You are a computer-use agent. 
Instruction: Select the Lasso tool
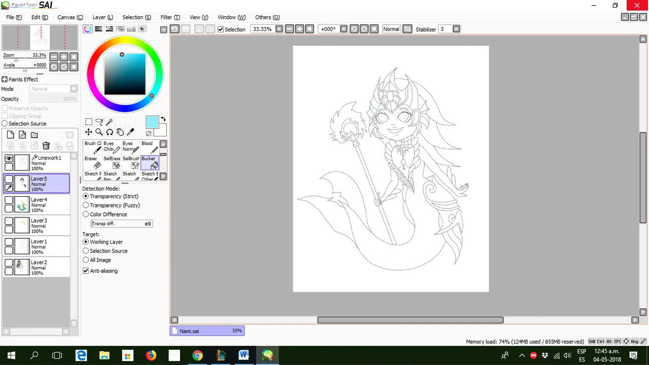click(x=99, y=122)
